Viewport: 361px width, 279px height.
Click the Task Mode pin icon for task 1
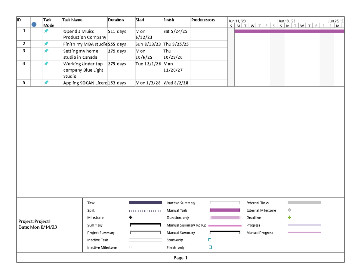click(47, 31)
